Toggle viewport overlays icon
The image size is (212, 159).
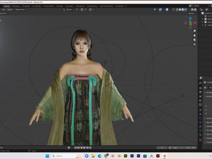(167, 10)
